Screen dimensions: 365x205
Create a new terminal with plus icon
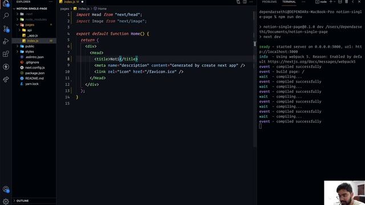(x=331, y=2)
